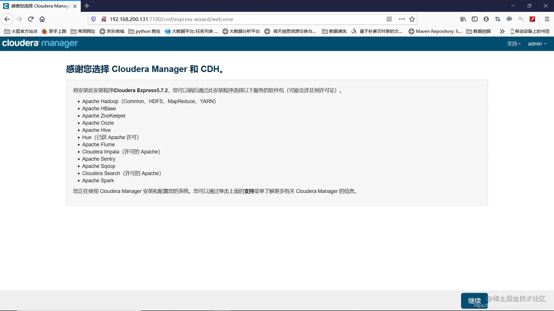Close the Cloudera Manager tab
The image size is (554, 311).
pyautogui.click(x=75, y=6)
